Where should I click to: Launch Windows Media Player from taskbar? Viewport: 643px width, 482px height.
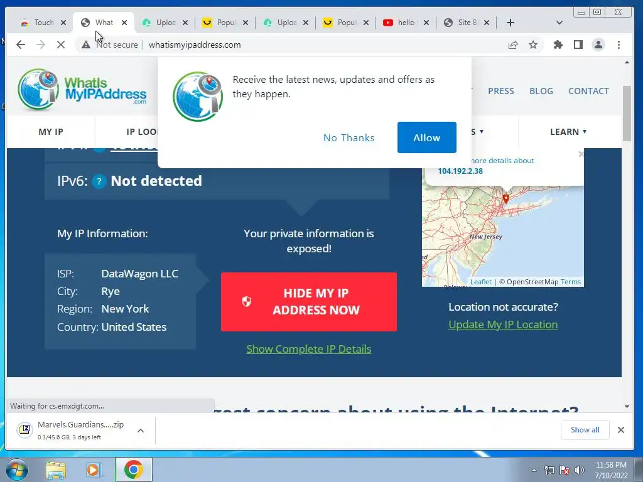click(x=94, y=469)
